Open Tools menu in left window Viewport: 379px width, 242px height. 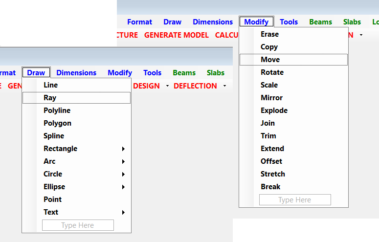click(152, 73)
